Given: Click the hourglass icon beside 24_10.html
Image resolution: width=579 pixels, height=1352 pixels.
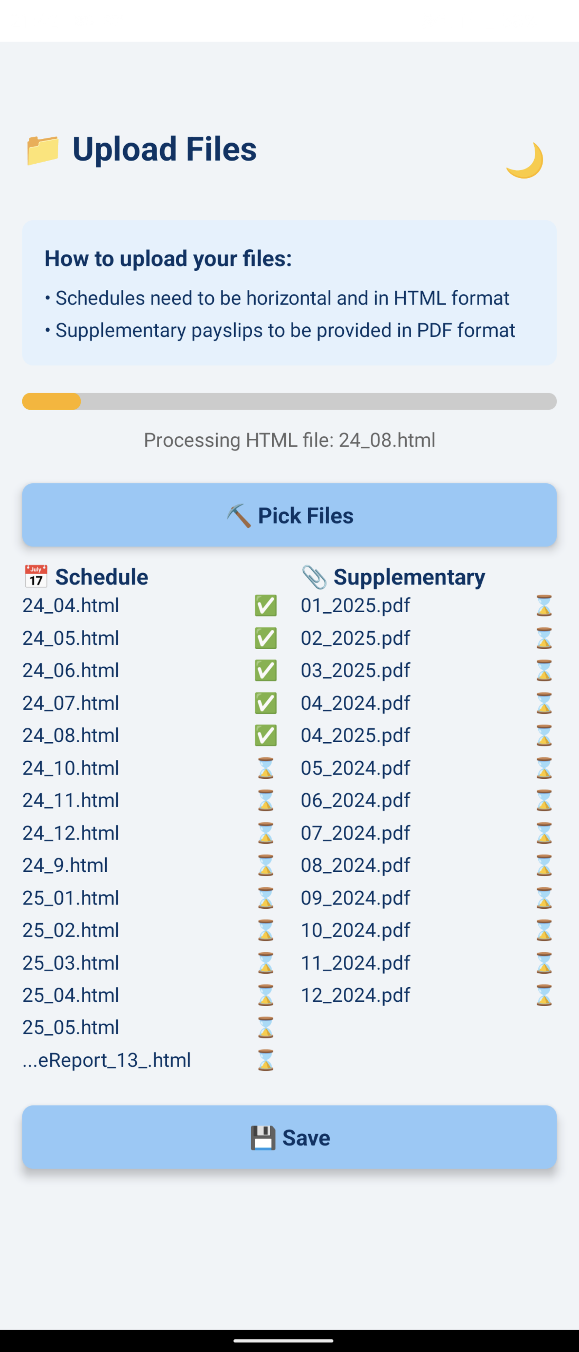Looking at the screenshot, I should click(266, 768).
